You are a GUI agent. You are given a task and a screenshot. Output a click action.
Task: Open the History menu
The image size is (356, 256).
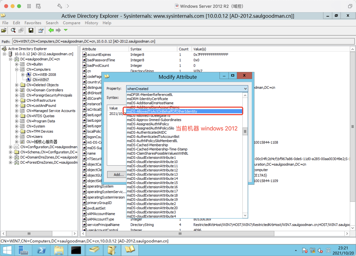click(x=92, y=23)
